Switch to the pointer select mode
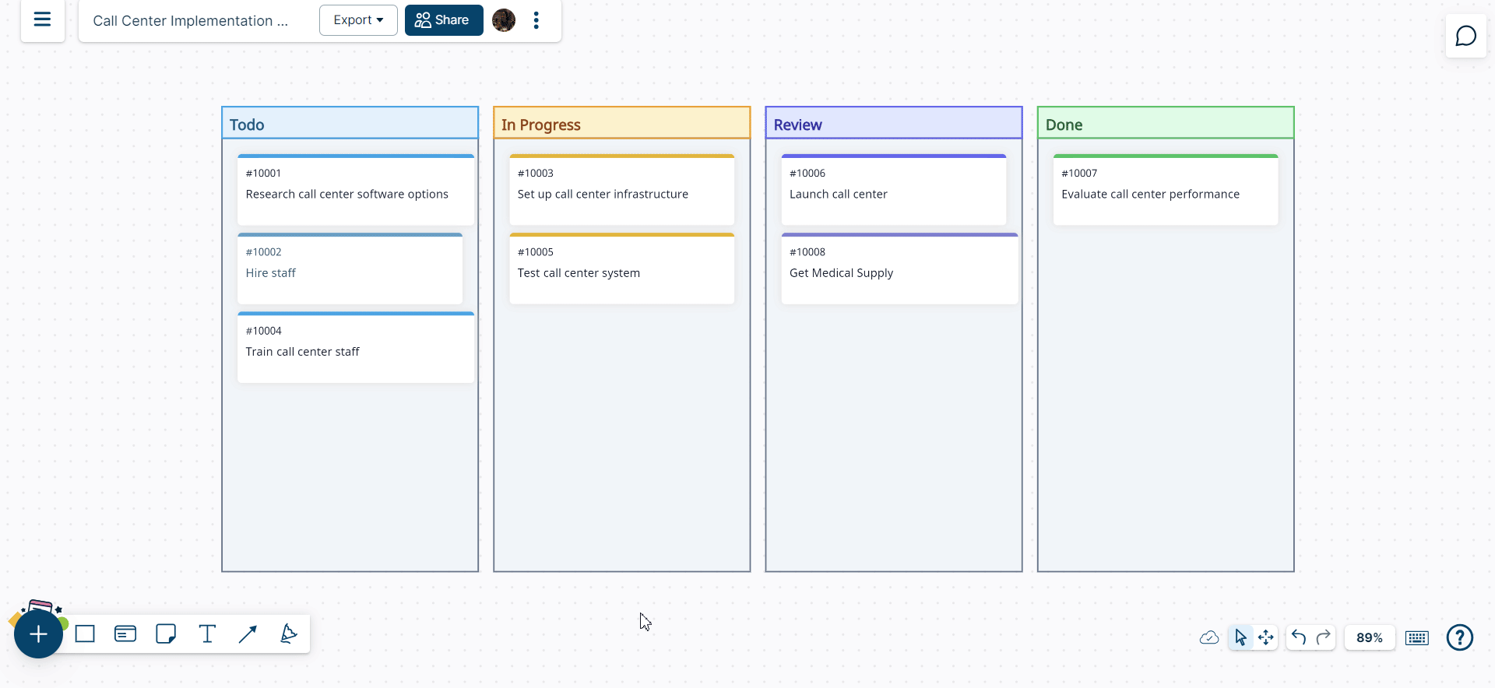 tap(1240, 638)
